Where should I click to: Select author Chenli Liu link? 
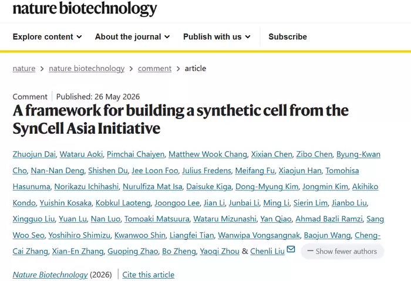coord(267,251)
